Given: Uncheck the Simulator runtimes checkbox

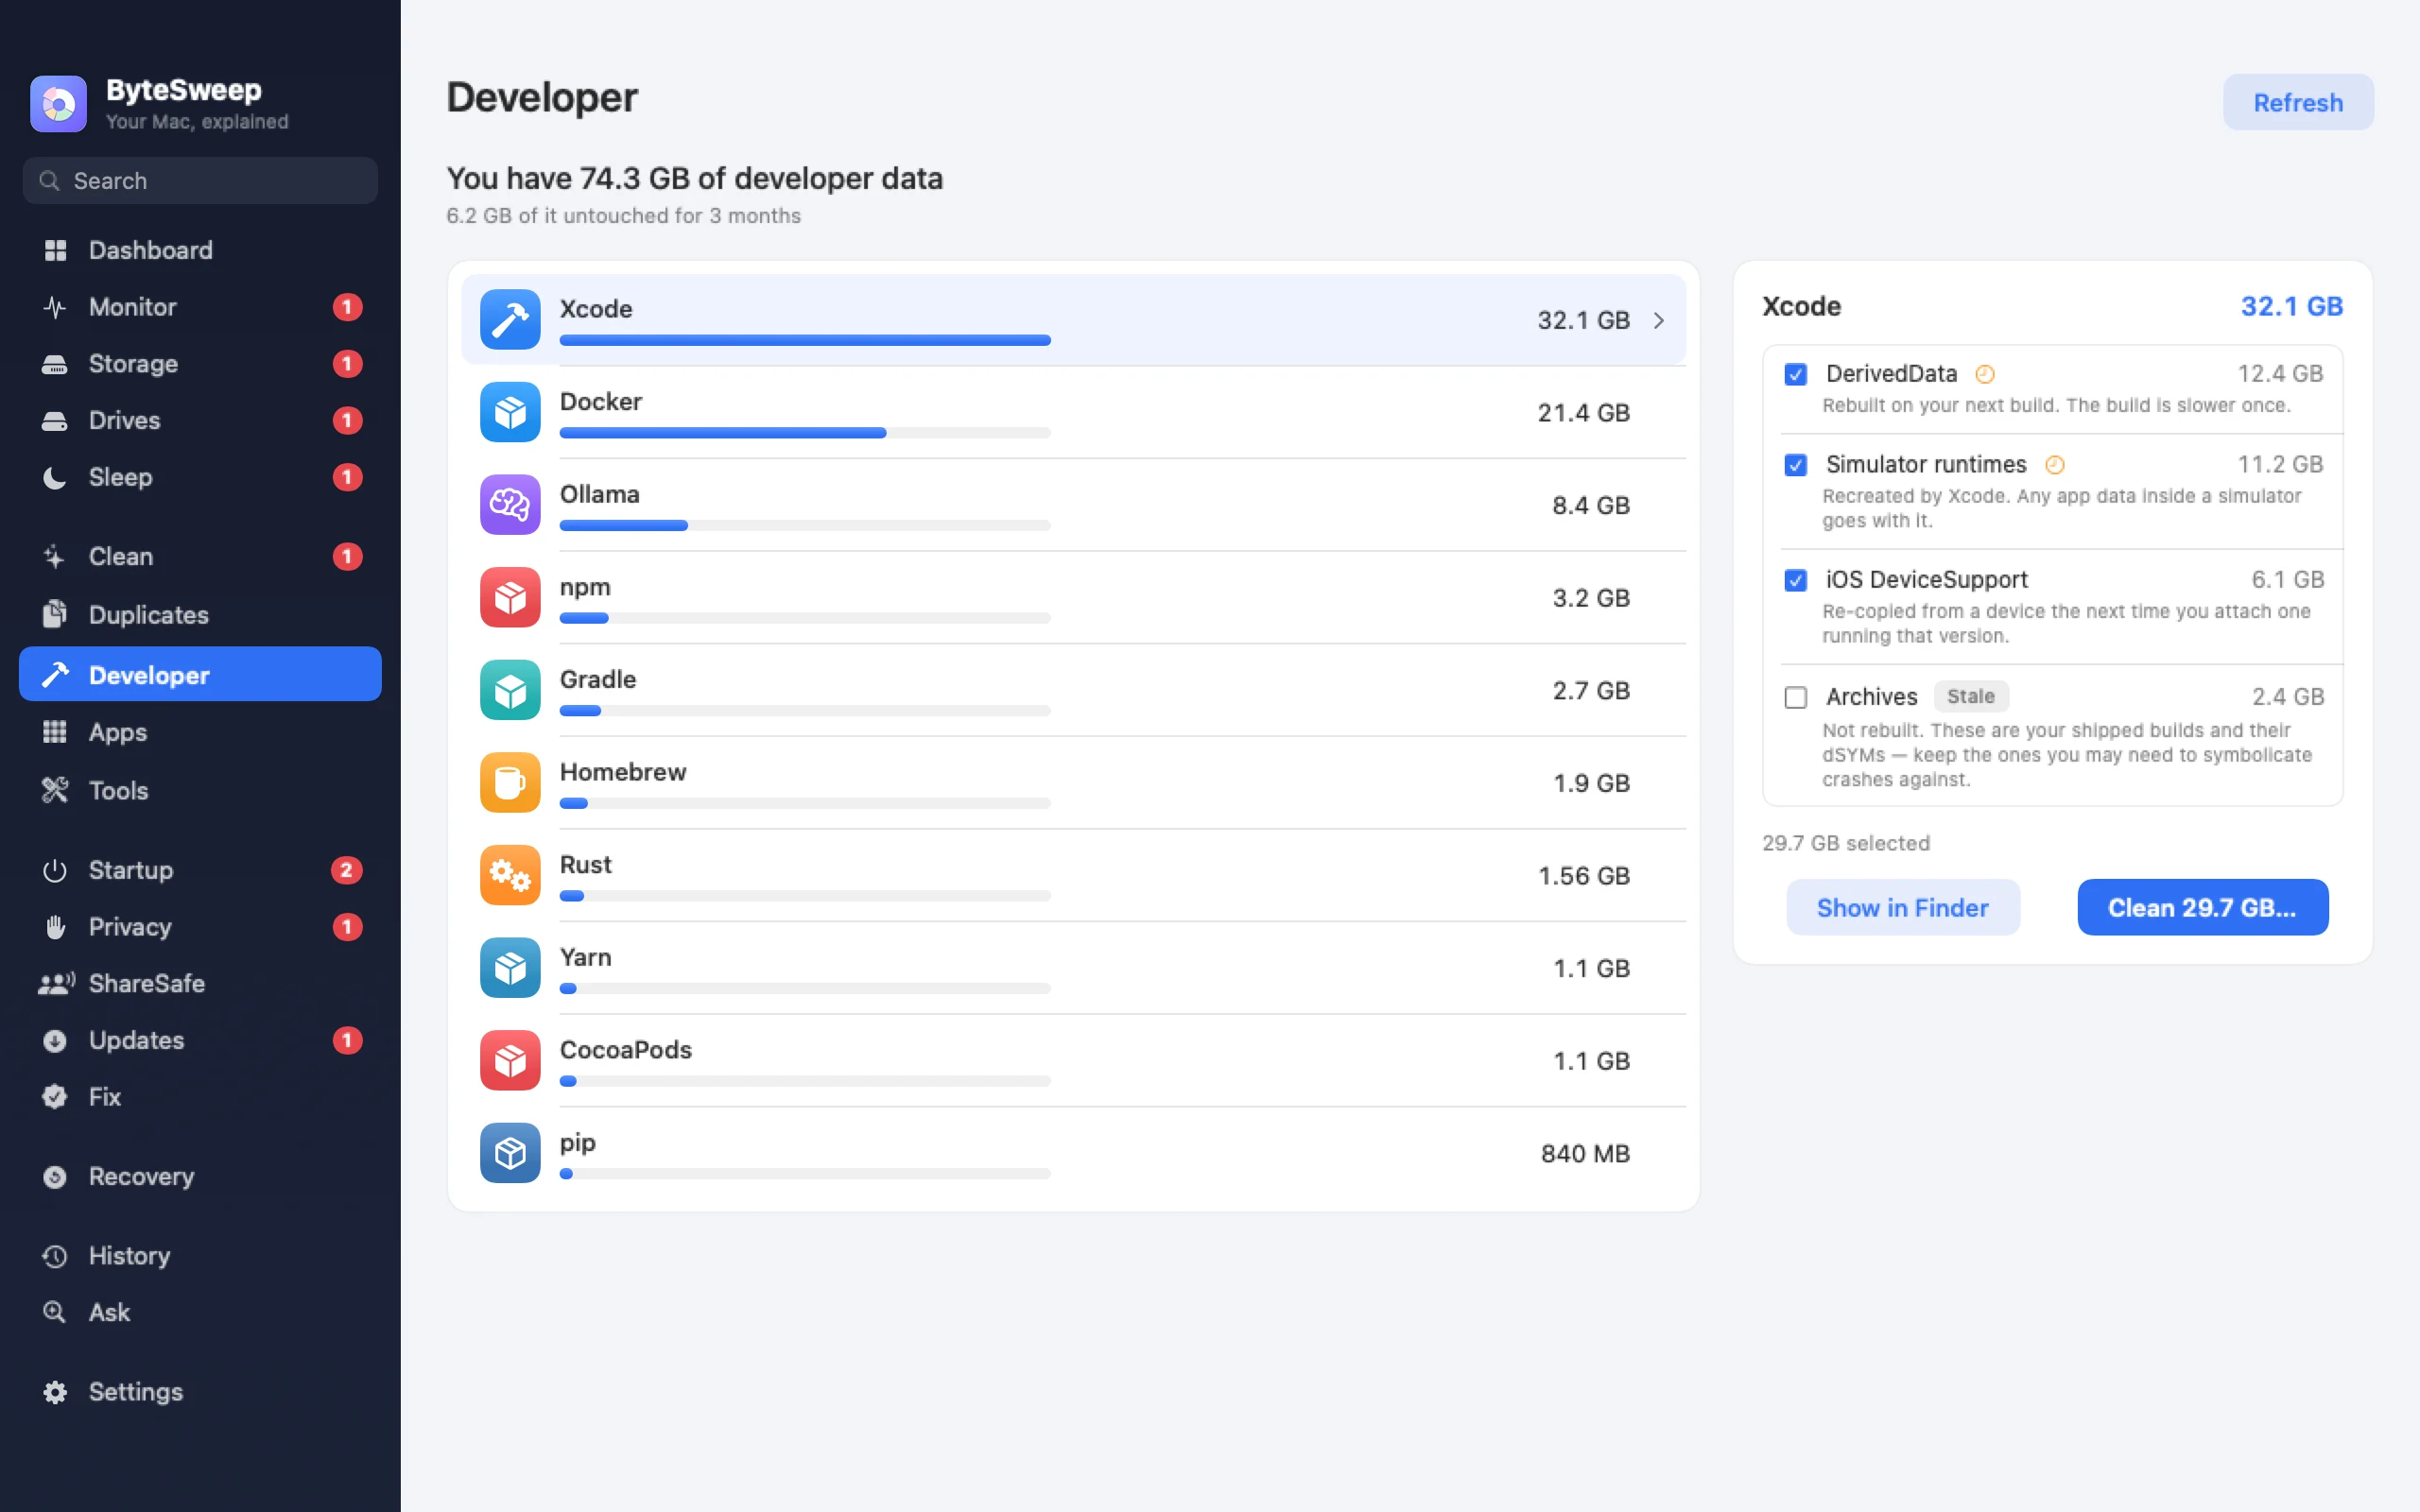Looking at the screenshot, I should coord(1796,465).
